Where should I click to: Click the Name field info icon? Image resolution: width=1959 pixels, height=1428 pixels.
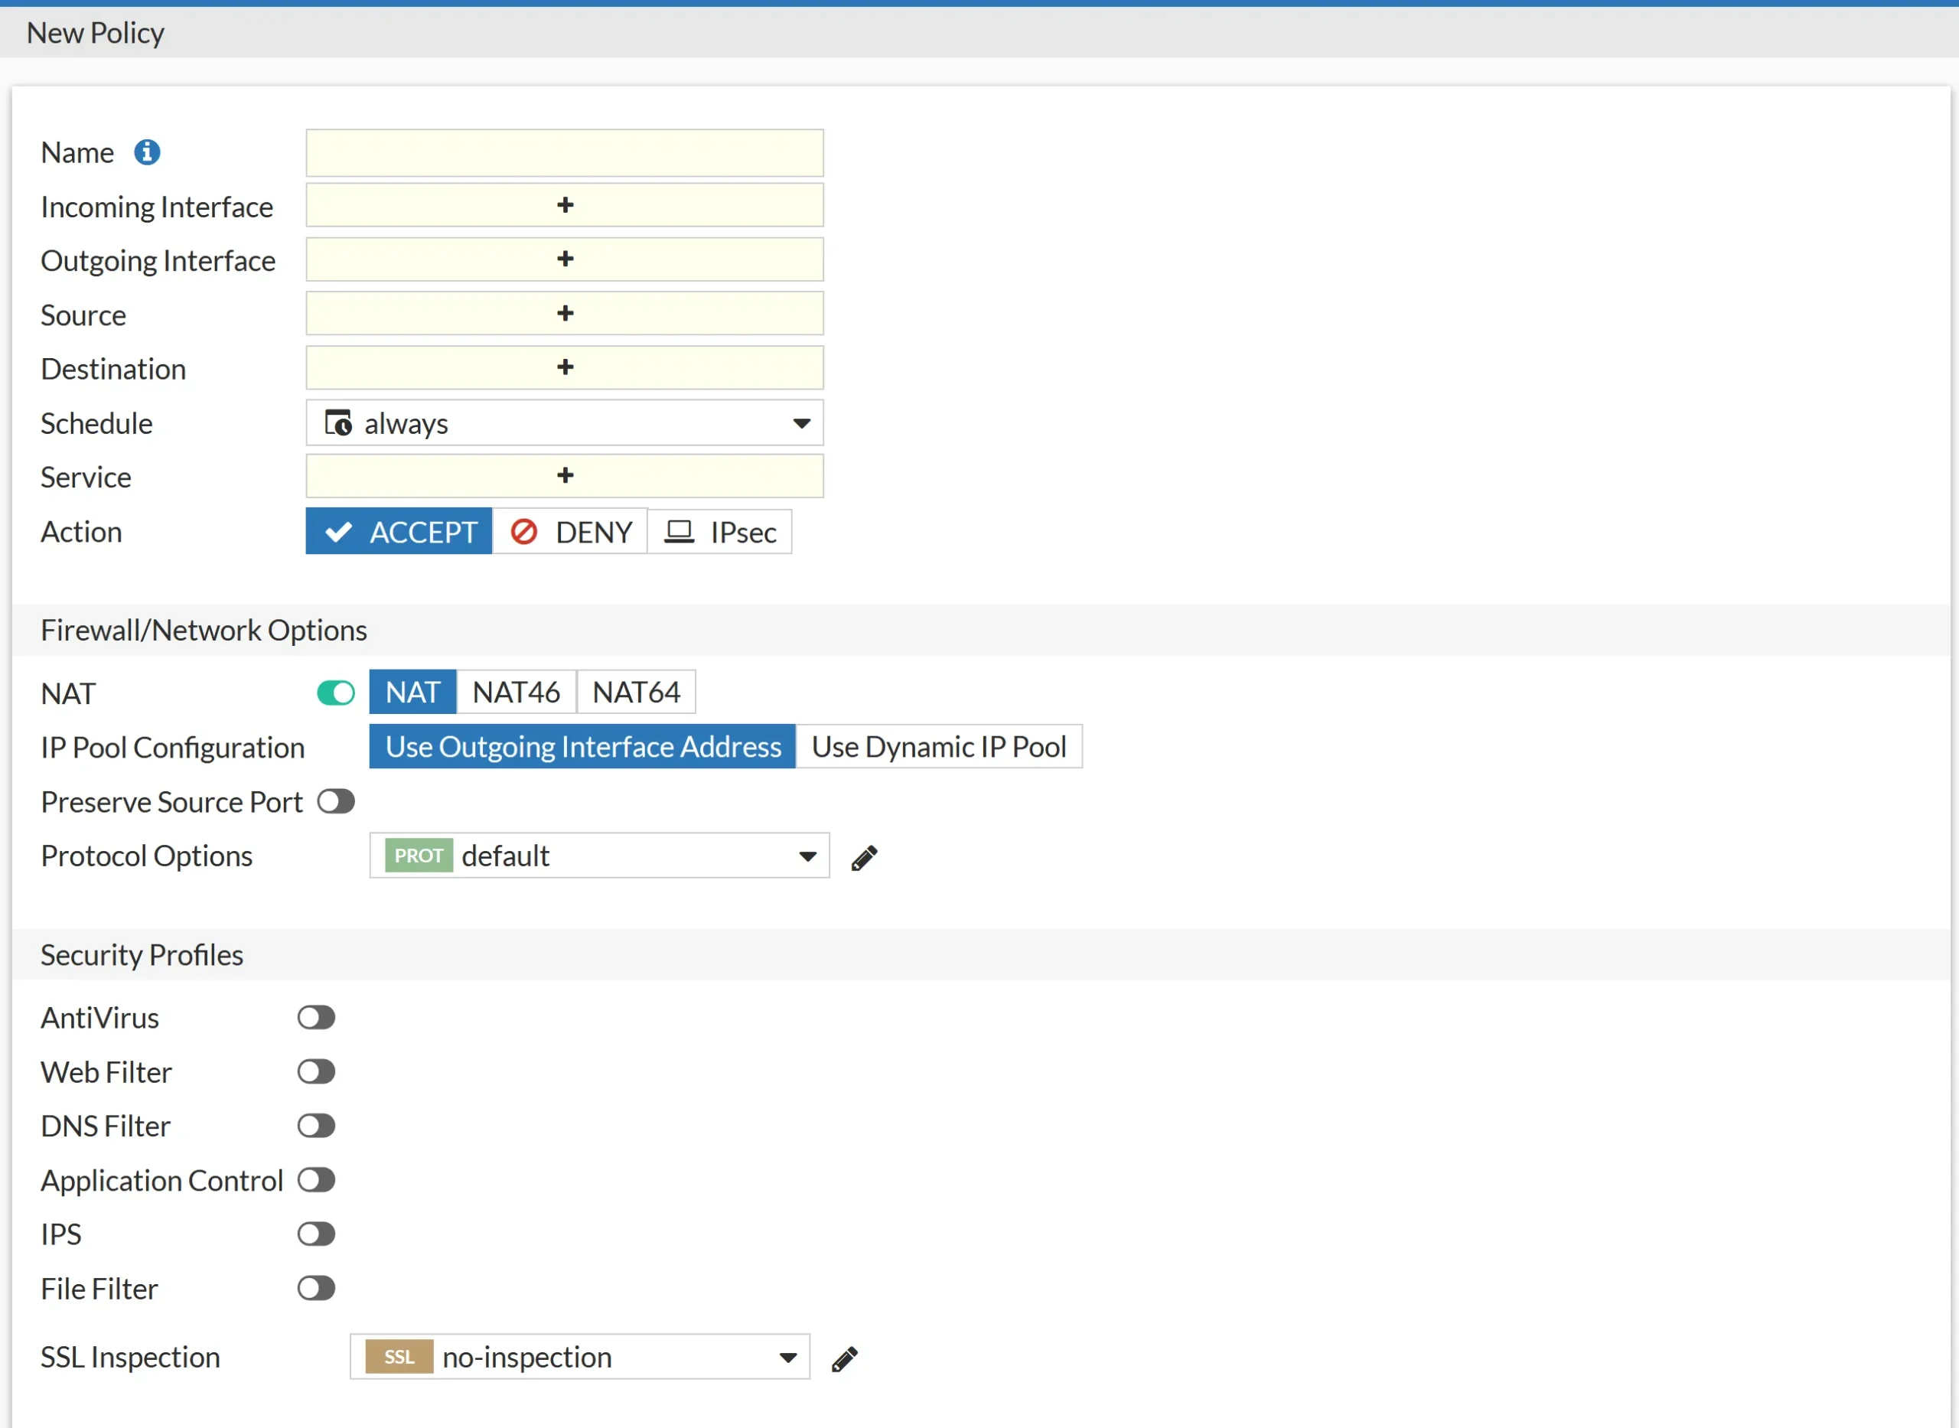(147, 152)
